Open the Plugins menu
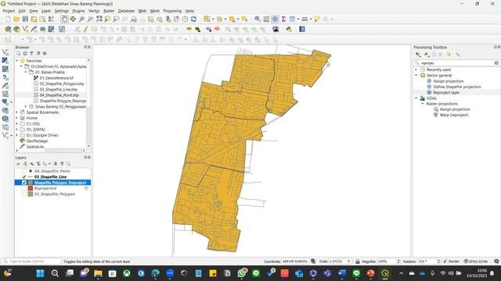Viewport: 501px width, 281px height. point(78,11)
